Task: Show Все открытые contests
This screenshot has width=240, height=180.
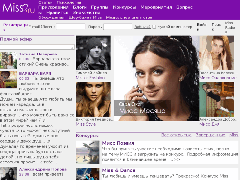Action: tap(176, 135)
